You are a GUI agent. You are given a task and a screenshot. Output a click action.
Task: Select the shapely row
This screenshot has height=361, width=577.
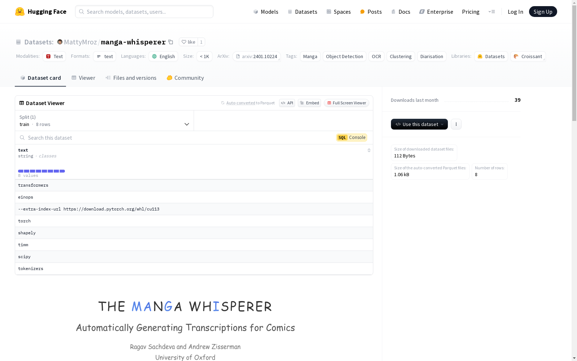pos(194,233)
